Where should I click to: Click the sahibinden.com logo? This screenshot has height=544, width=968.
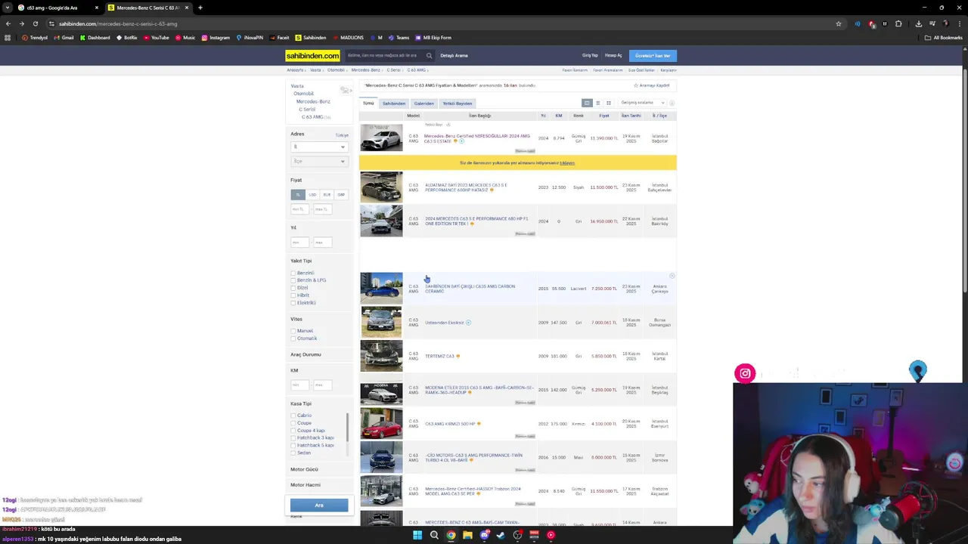(312, 56)
